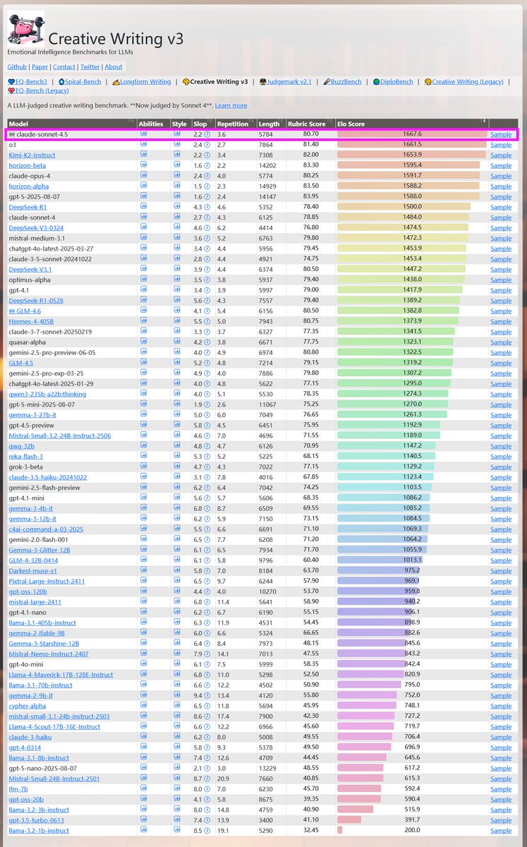Sort table by Model column header

pos(71,124)
